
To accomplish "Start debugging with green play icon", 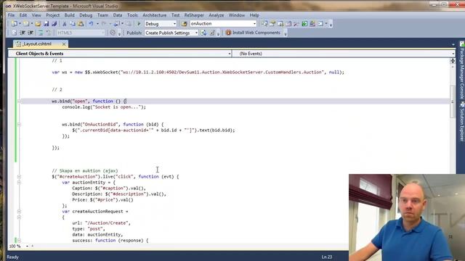I will 139,24.
